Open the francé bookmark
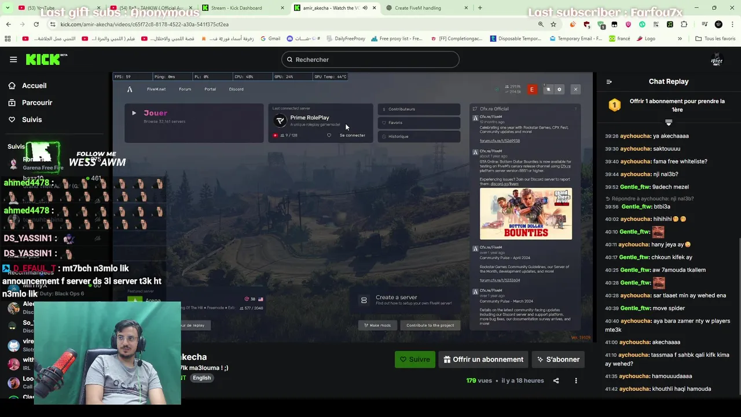Image resolution: width=741 pixels, height=417 pixels. pyautogui.click(x=619, y=39)
